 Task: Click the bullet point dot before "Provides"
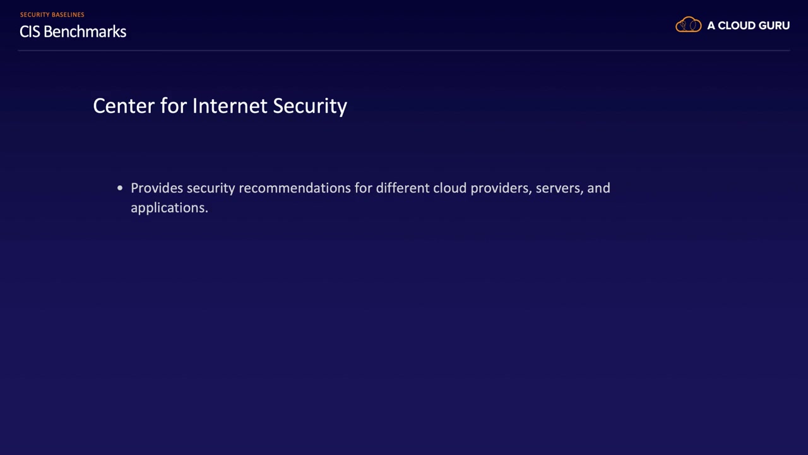click(x=120, y=188)
